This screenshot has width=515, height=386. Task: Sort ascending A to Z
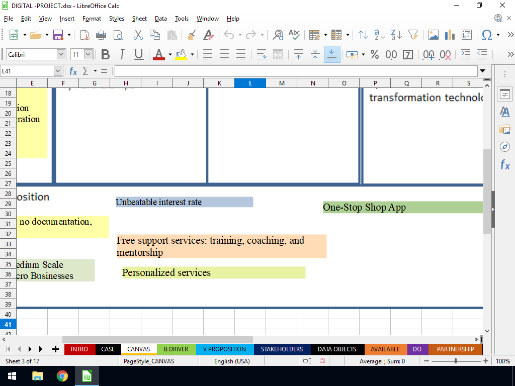point(380,35)
